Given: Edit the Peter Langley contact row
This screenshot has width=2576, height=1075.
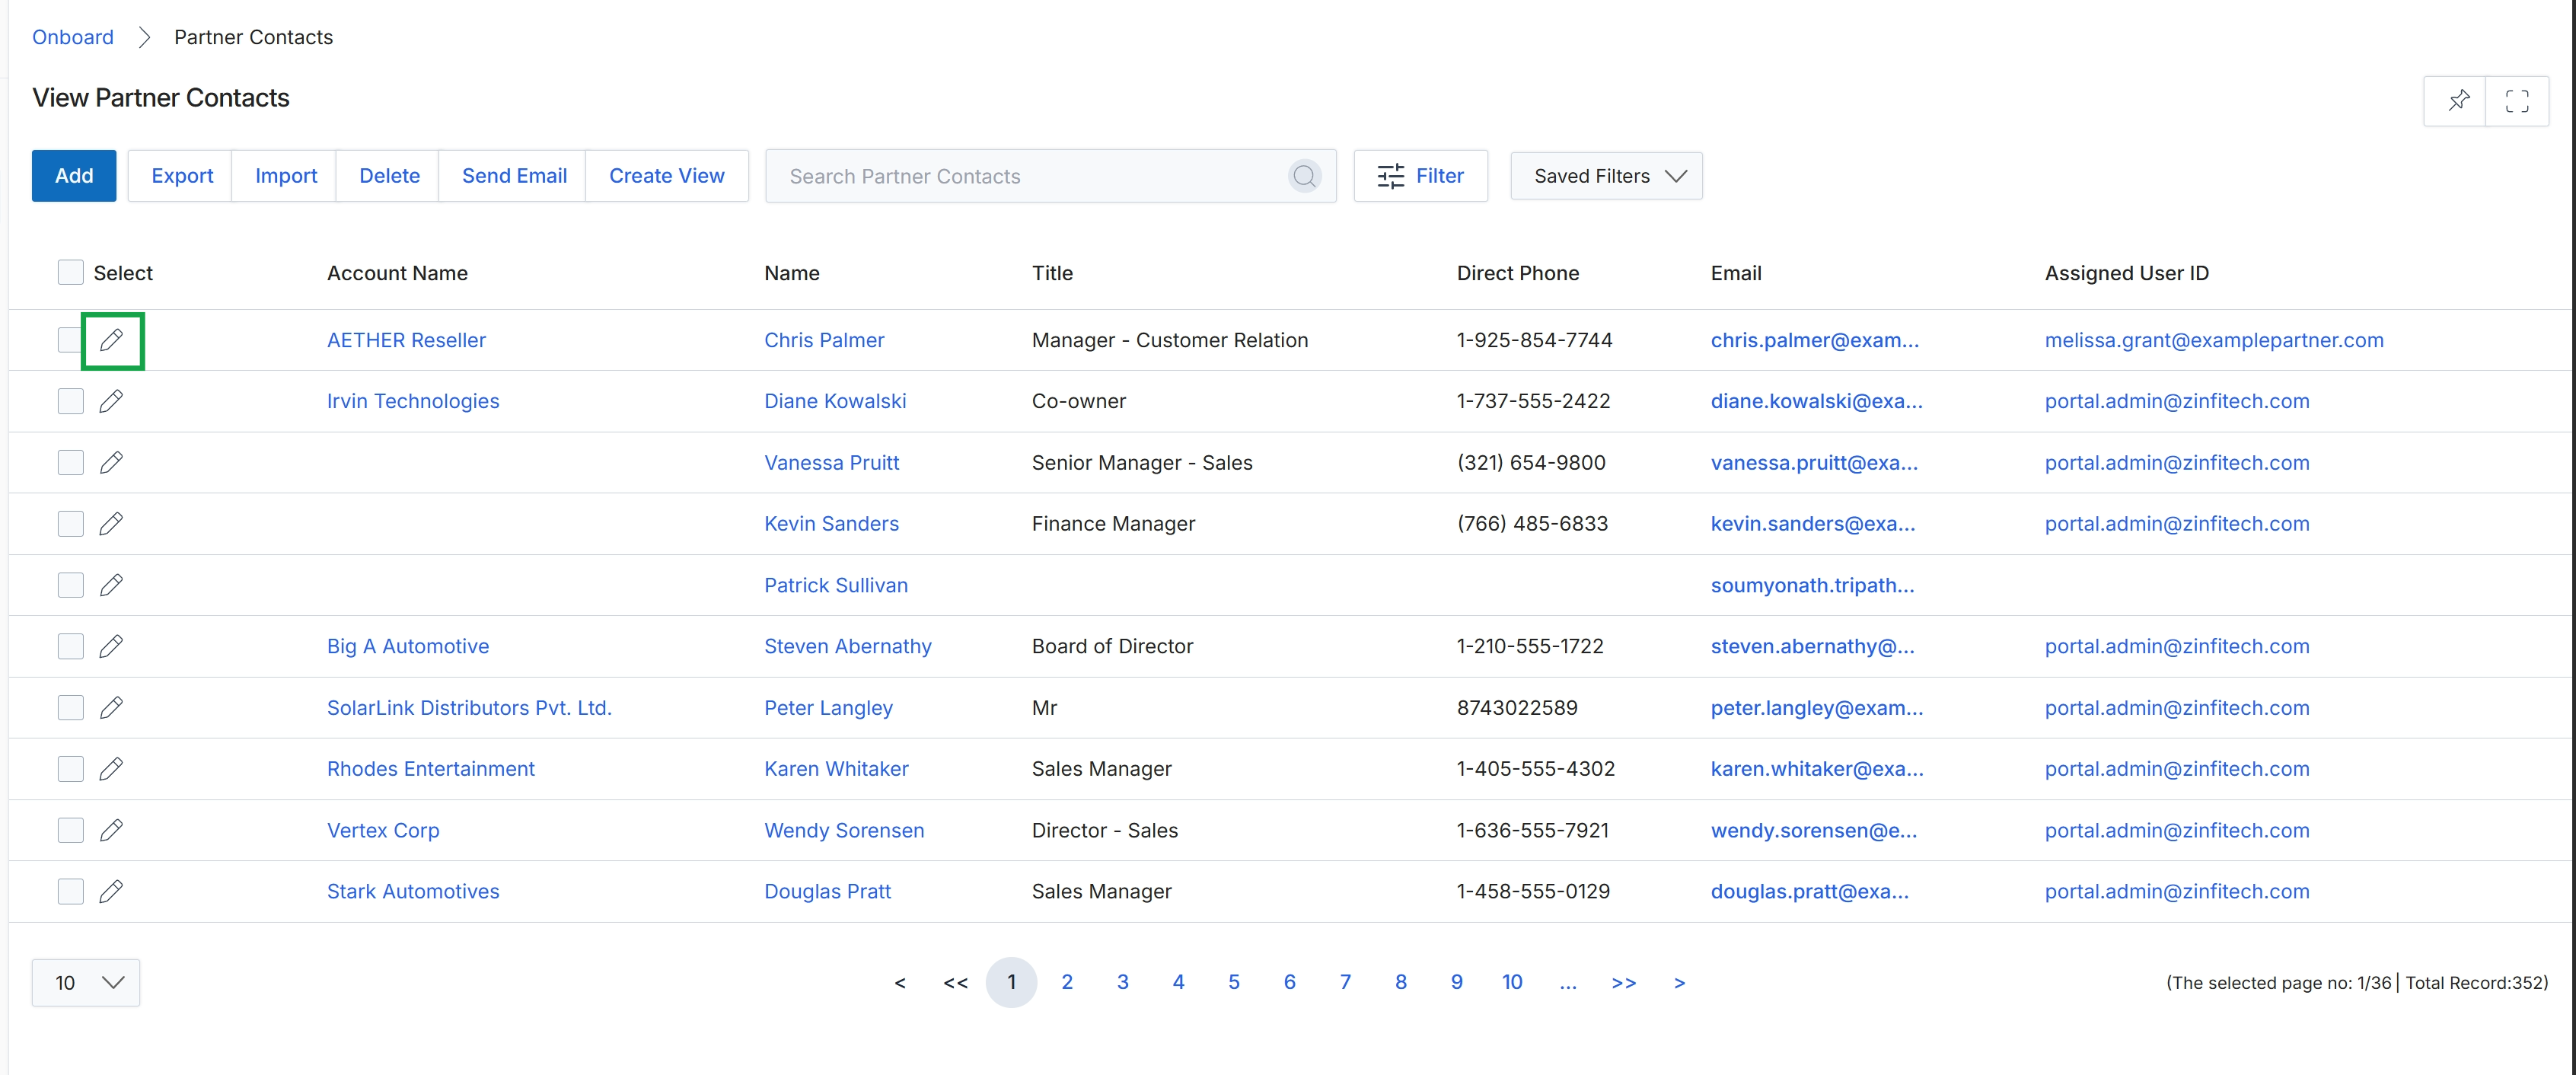Looking at the screenshot, I should [x=112, y=707].
